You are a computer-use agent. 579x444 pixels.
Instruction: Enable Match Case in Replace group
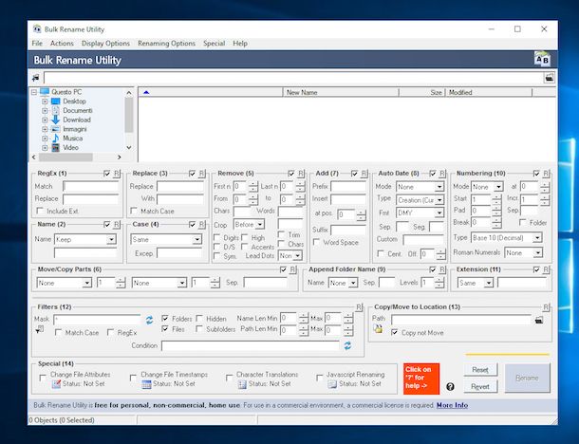[134, 211]
